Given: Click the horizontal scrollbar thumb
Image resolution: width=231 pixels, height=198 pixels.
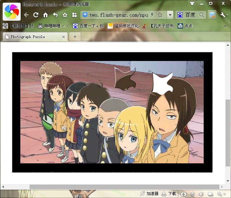Looking at the screenshot, I should coord(124,187).
